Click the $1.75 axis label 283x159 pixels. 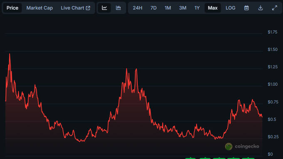273,32
